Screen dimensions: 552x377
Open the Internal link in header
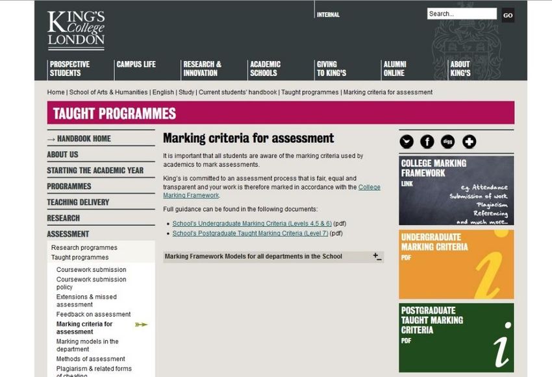point(328,15)
